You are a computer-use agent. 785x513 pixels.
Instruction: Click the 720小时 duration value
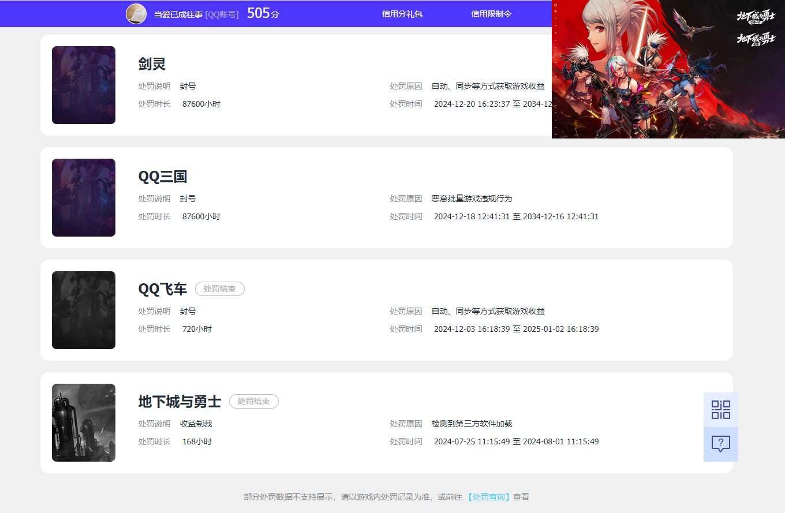pyautogui.click(x=197, y=329)
